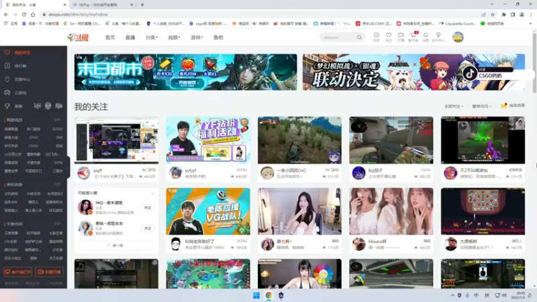Follow the YAQ recommended streamer

(148, 207)
